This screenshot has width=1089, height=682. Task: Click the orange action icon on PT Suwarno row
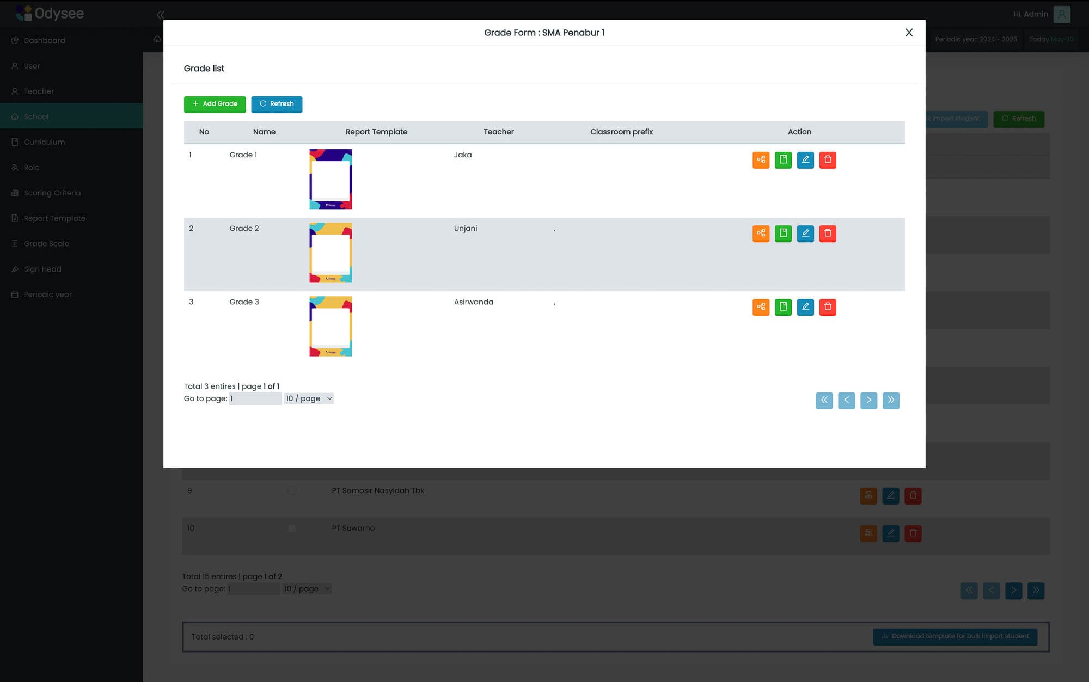(x=868, y=533)
